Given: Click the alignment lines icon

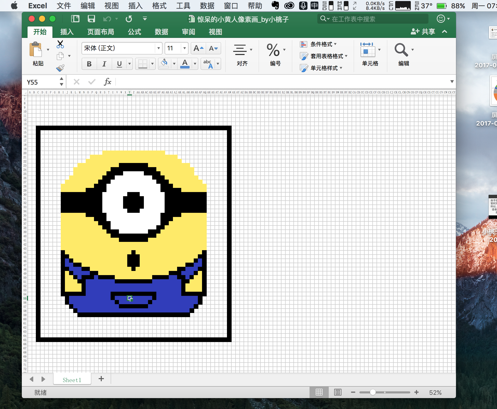Looking at the screenshot, I should (240, 50).
